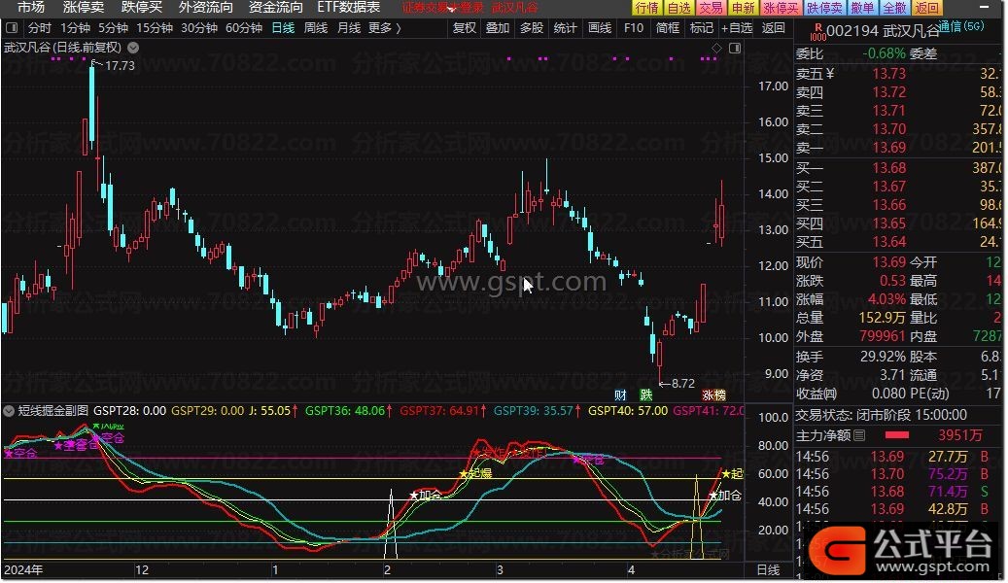Click the 自选 button in top bar
The width and height of the screenshot is (1008, 583).
[x=678, y=8]
